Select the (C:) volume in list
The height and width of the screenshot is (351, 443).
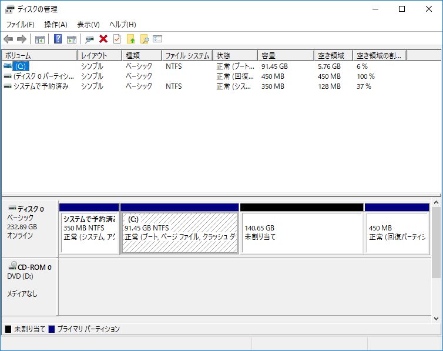21,66
